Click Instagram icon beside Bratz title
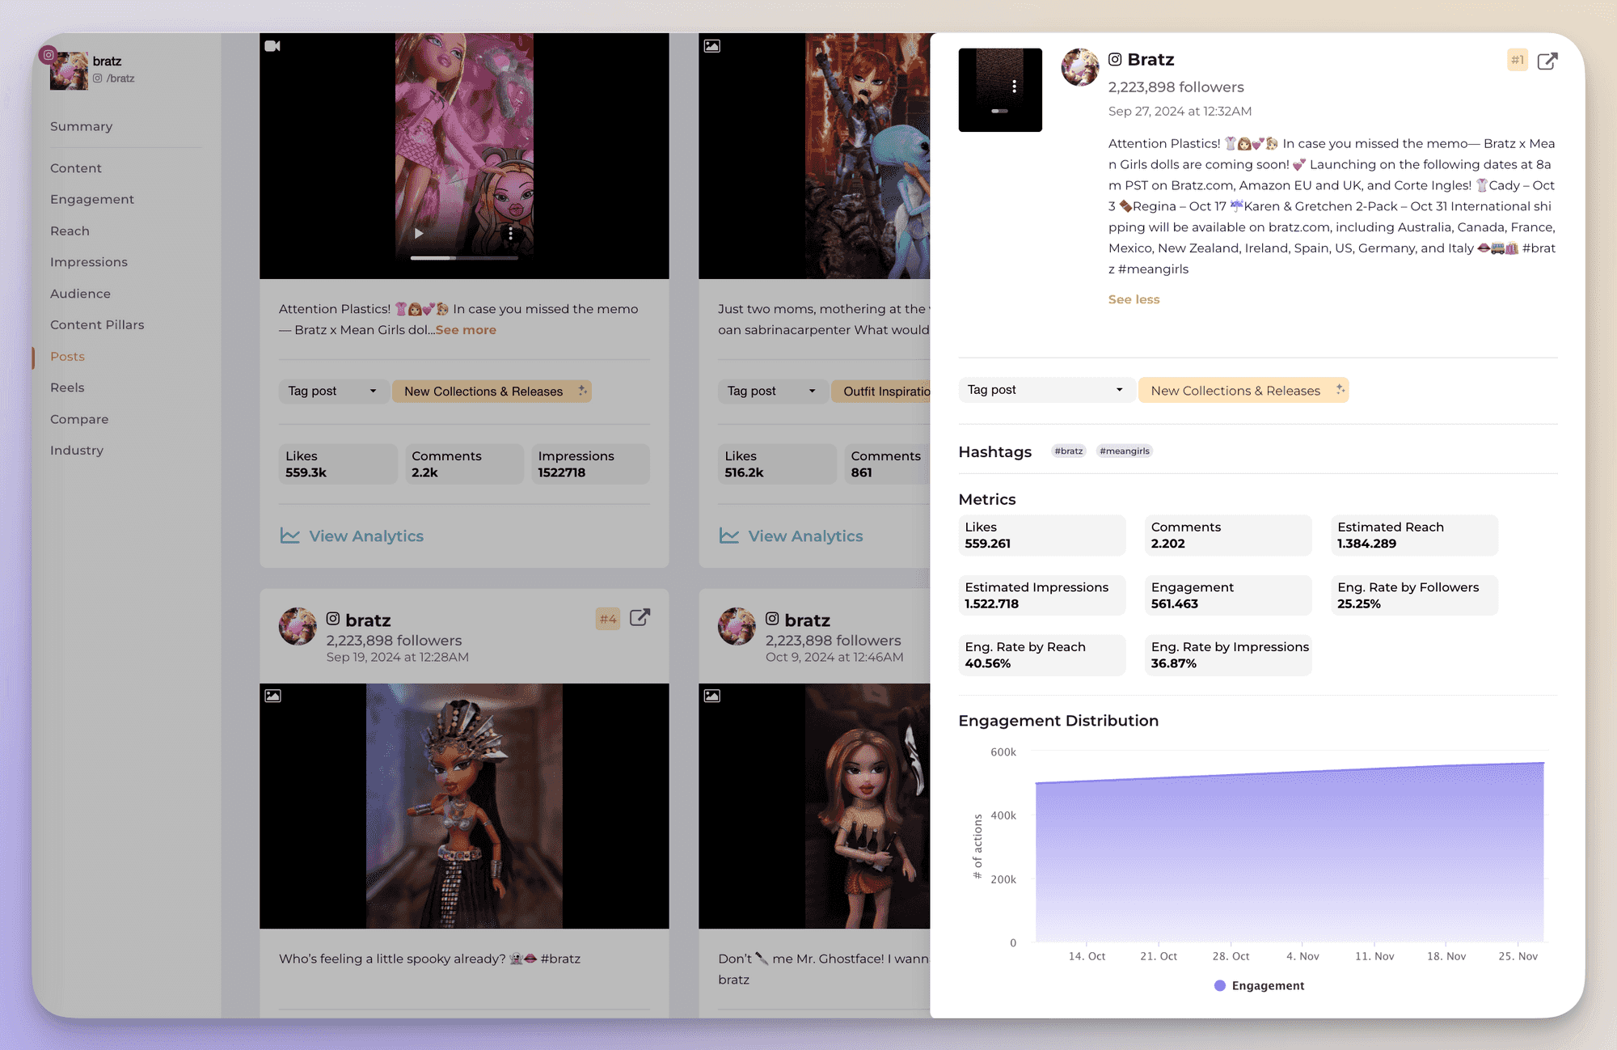The width and height of the screenshot is (1617, 1050). tap(1115, 59)
